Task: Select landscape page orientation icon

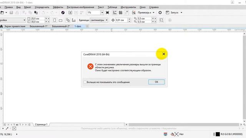Action: click(61, 20)
